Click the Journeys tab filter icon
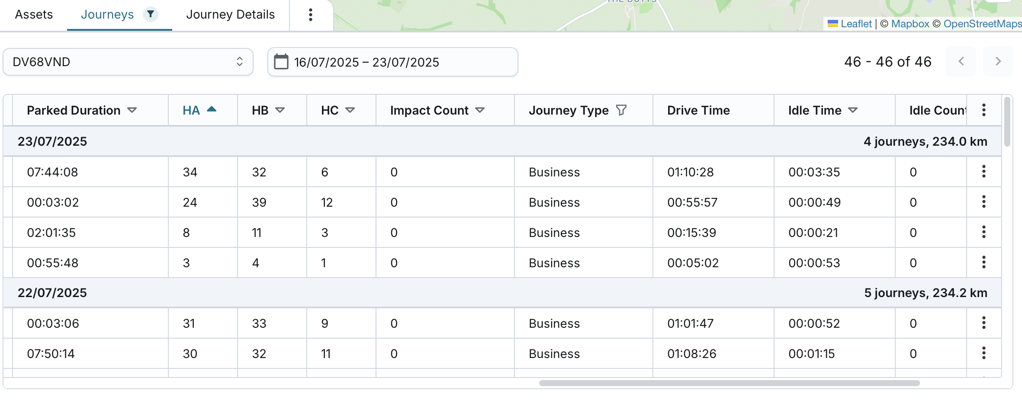Viewport: 1022px width, 403px height. click(150, 14)
